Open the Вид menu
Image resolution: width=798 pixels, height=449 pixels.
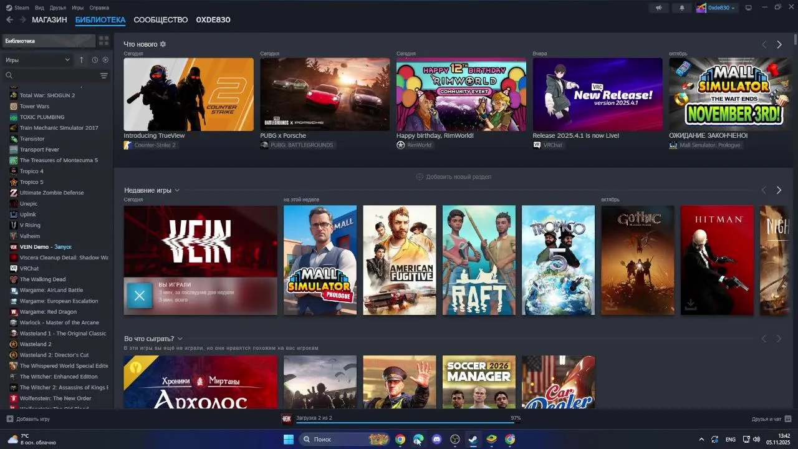[x=39, y=8]
